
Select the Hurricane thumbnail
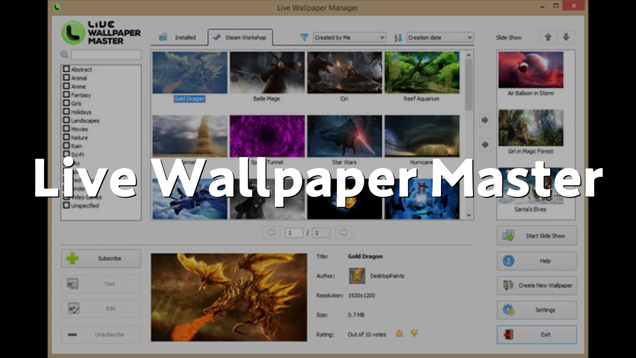422,136
